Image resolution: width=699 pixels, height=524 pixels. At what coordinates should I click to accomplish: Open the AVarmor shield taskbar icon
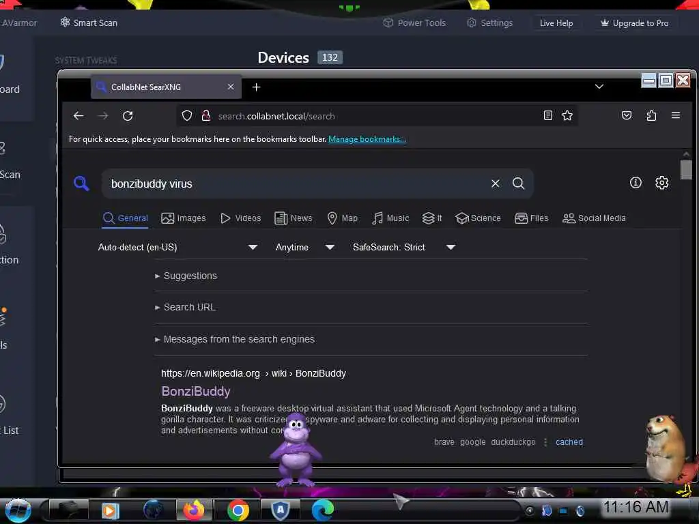pos(281,510)
